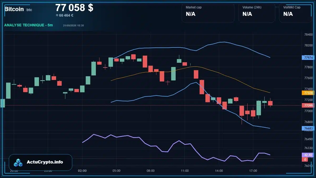The height and width of the screenshot is (178, 316).
Task: Click the orange 77328 moving average tag
Action: coord(308,93)
